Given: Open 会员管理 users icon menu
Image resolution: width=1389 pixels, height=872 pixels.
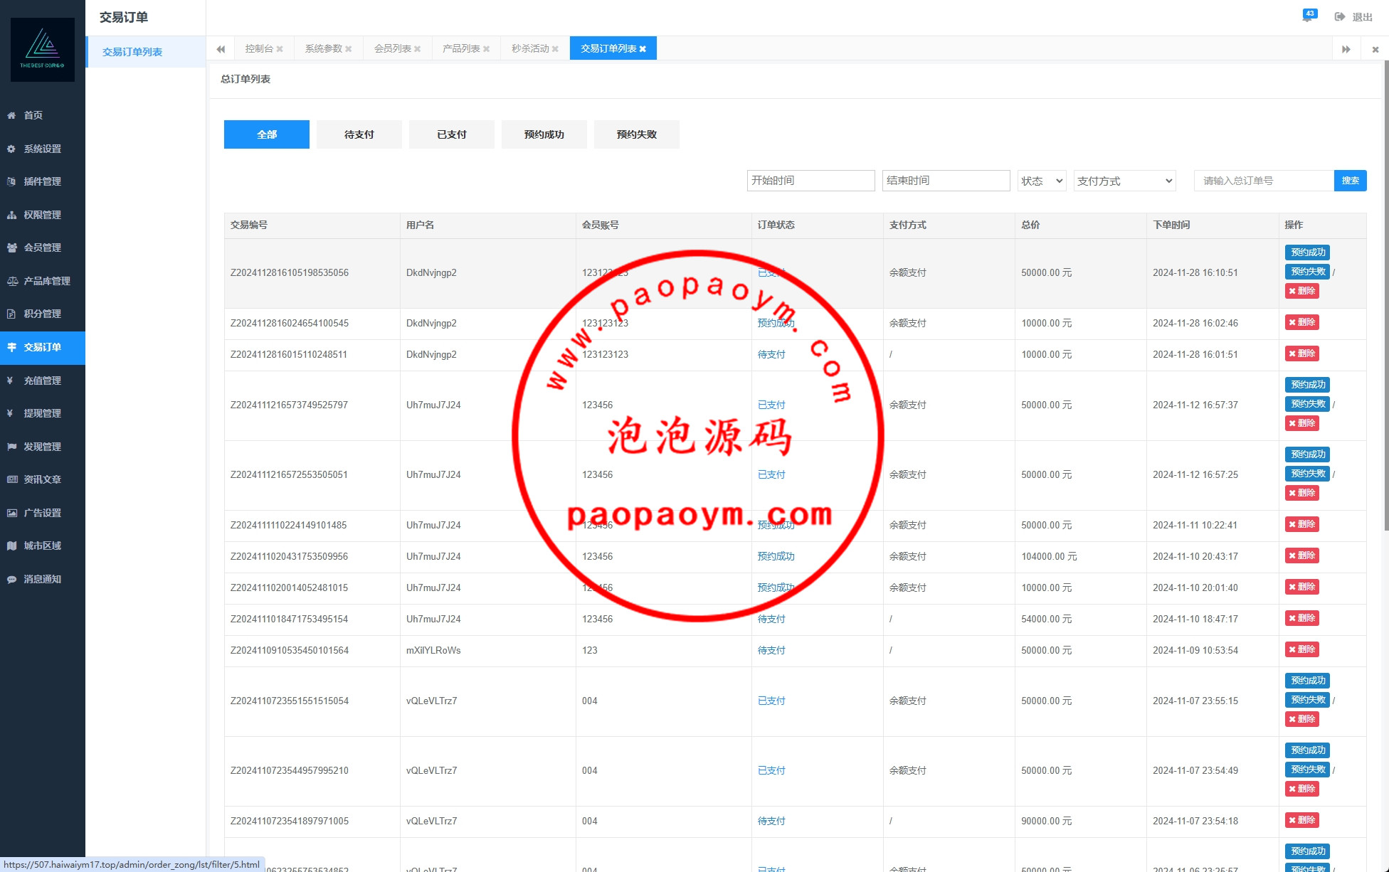Looking at the screenshot, I should click(12, 248).
